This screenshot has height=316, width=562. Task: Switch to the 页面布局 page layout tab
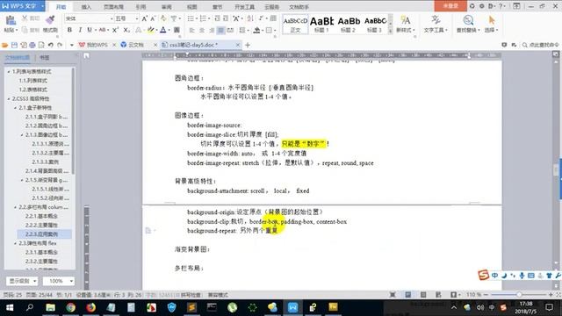(113, 7)
